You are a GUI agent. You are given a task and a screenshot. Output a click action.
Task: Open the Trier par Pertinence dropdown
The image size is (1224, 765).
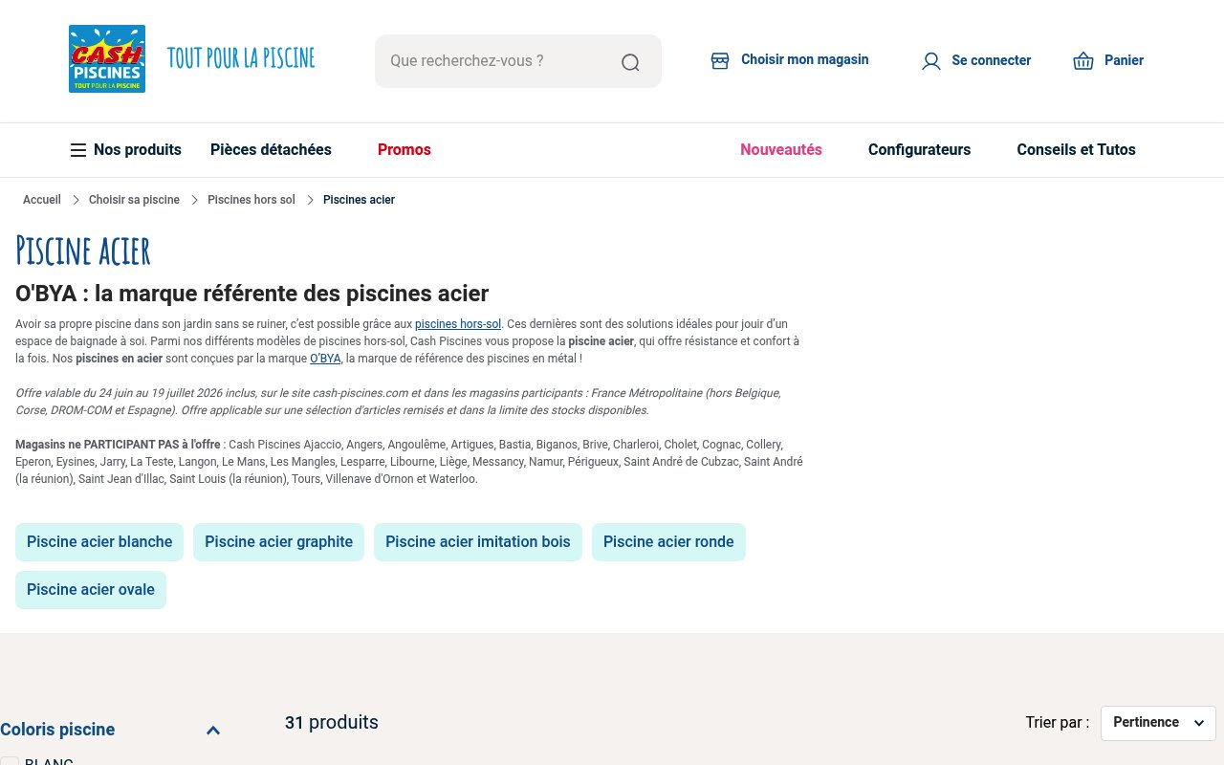pos(1158,723)
